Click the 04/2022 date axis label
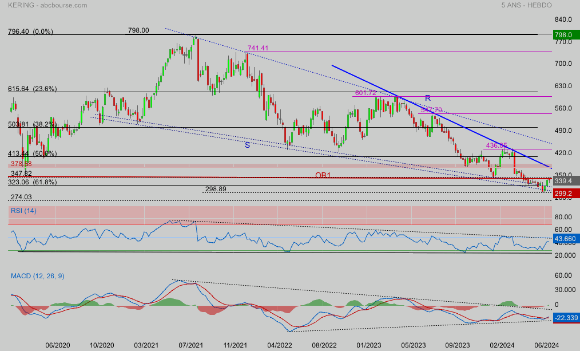Viewport: 580px width, 351px height. [280, 345]
